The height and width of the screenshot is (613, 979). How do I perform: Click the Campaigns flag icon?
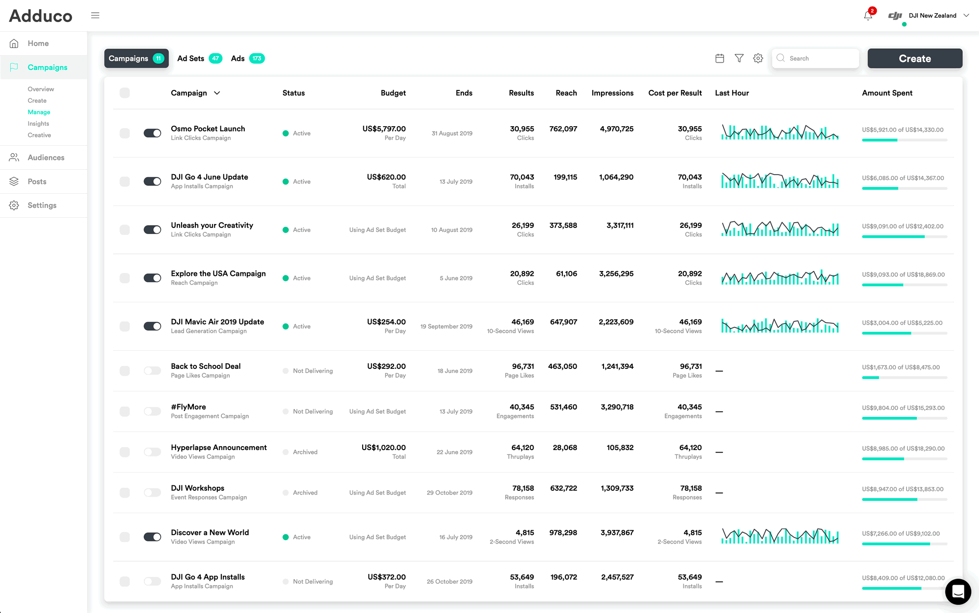(14, 68)
